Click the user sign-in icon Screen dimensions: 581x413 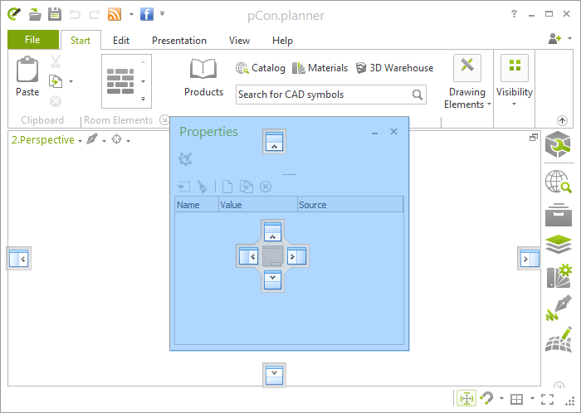coord(554,38)
